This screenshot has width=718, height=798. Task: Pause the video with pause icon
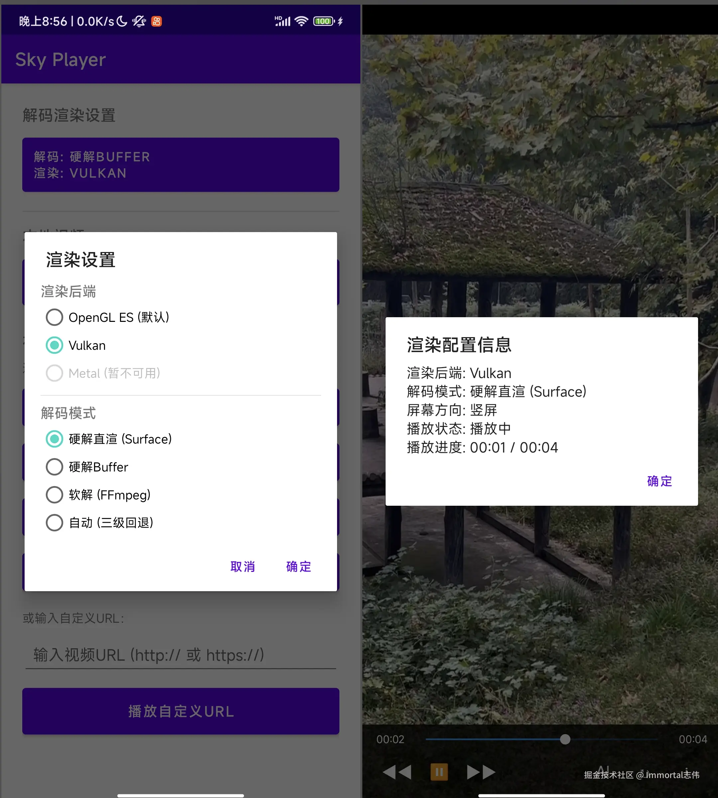(x=439, y=772)
